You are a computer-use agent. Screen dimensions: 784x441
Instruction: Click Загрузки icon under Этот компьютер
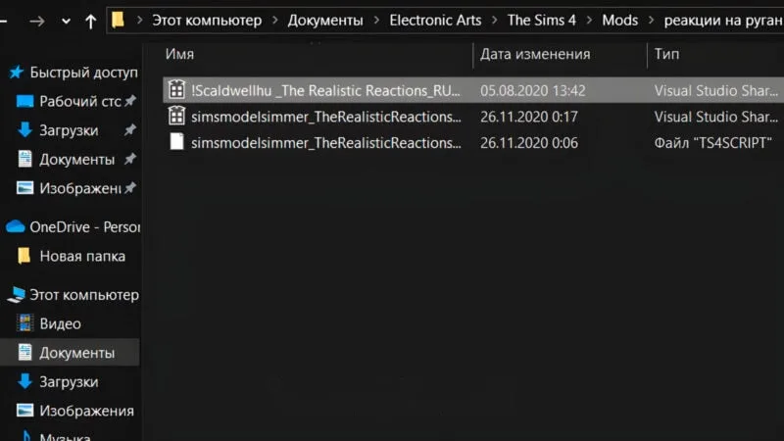(x=25, y=381)
